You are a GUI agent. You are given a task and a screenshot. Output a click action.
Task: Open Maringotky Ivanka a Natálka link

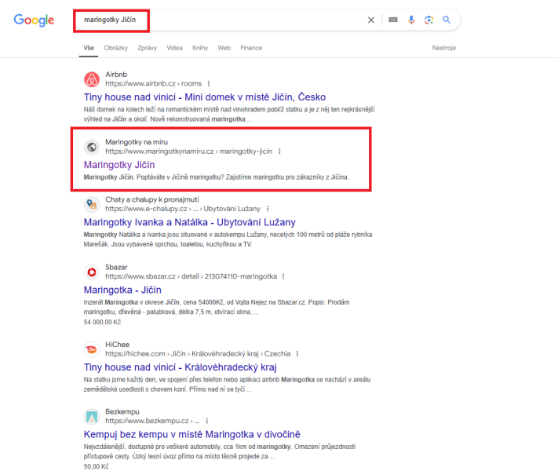pos(190,222)
